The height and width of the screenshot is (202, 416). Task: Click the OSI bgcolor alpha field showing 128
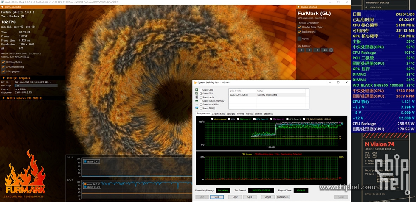click(325, 50)
